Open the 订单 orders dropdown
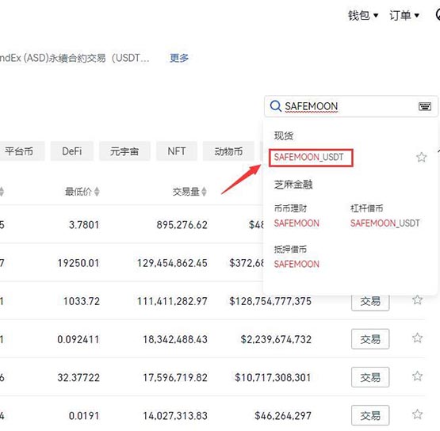This screenshot has width=440, height=431. tap(404, 15)
